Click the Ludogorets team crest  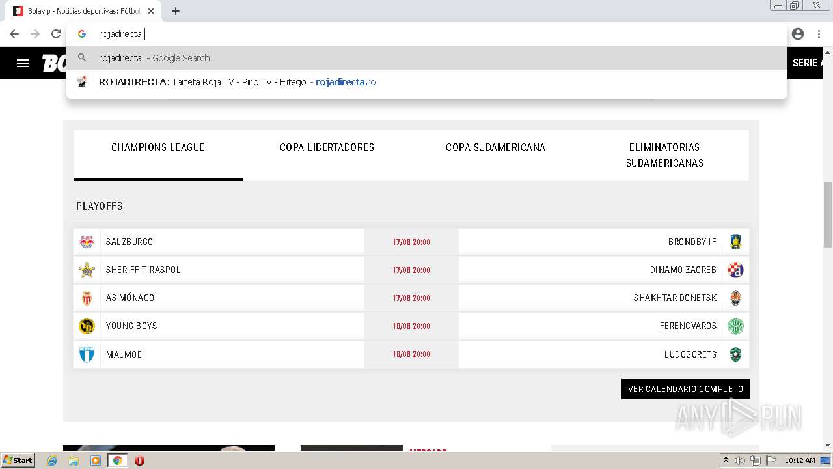pos(735,354)
